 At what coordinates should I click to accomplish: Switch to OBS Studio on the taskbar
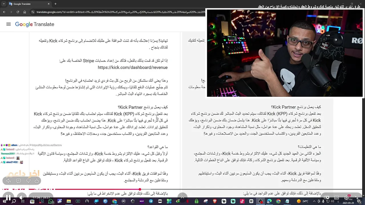(260, 201)
